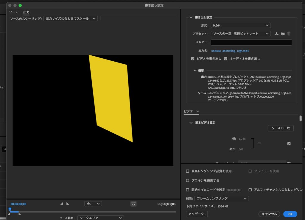Click the set in point triangle
305x220 pixels.
[x=62, y=204]
